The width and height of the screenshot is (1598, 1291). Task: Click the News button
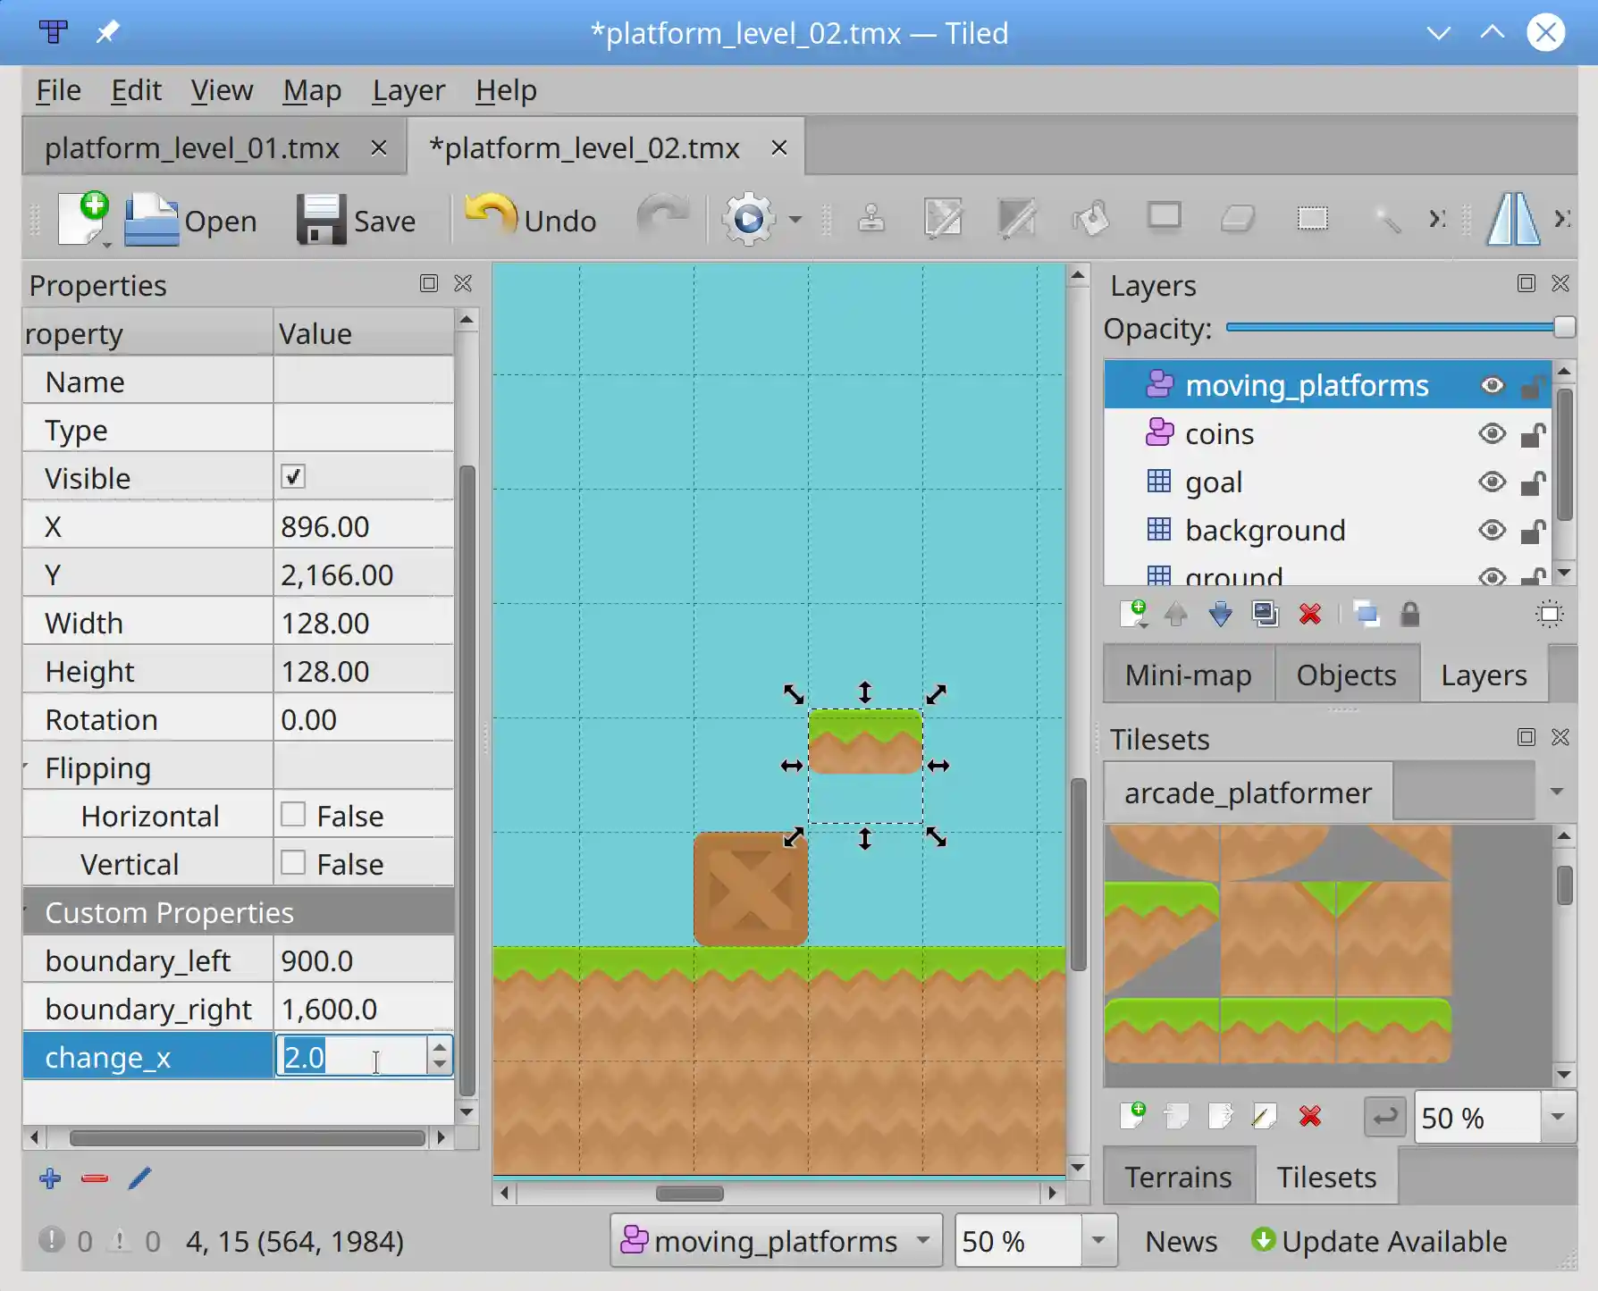pyautogui.click(x=1181, y=1241)
